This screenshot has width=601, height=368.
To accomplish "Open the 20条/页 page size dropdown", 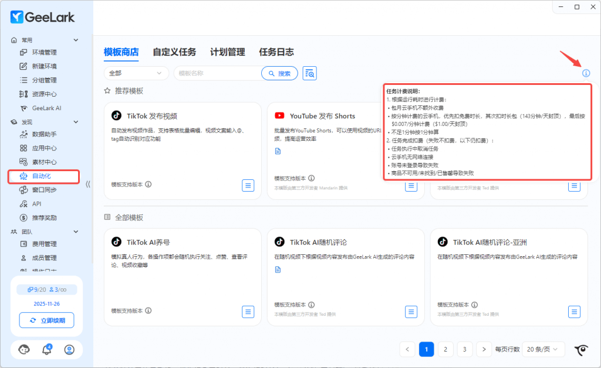I will [543, 349].
